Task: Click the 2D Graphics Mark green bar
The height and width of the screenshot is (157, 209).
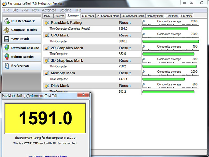Action: pos(169,54)
